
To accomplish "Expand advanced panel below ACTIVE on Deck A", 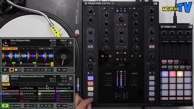I will coord(71,71).
